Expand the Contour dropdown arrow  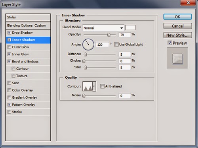[x=94, y=86]
